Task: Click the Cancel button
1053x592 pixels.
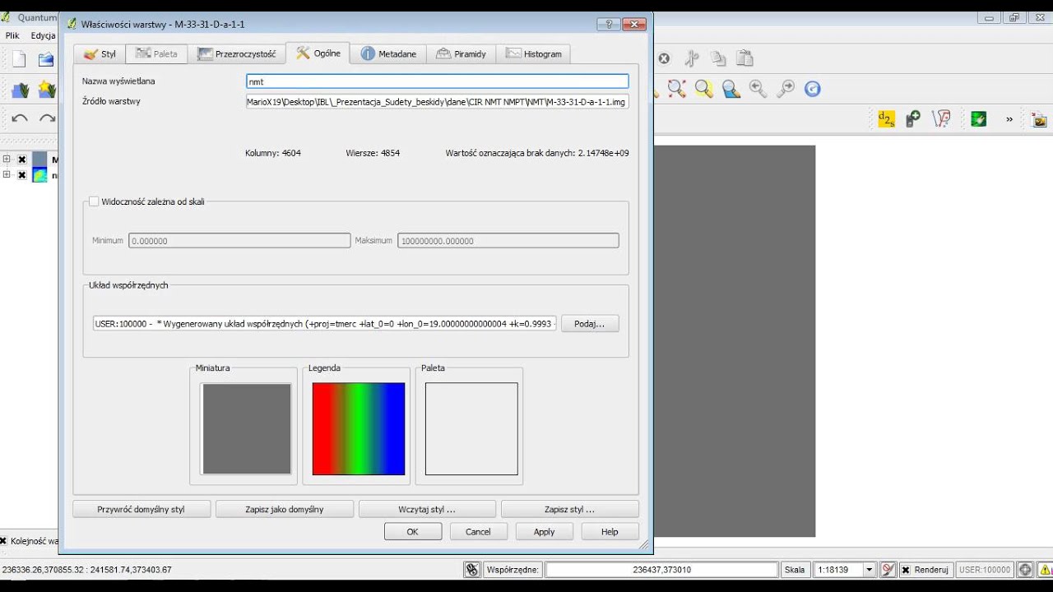Action: [x=478, y=531]
